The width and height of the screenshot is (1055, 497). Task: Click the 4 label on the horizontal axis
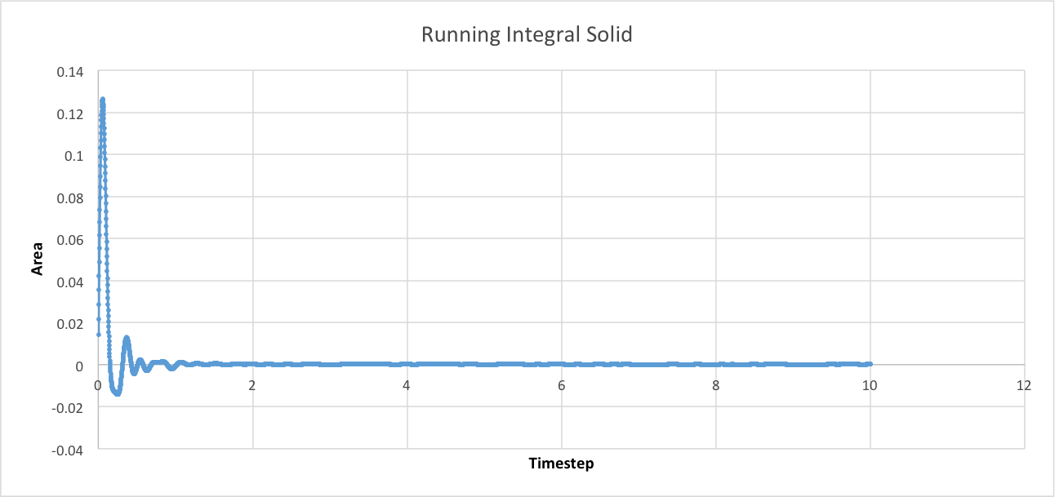[407, 386]
